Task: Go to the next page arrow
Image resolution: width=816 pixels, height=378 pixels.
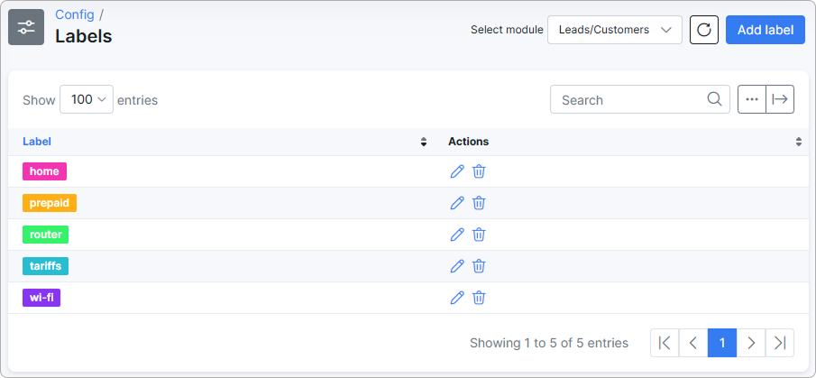Action: (x=751, y=343)
